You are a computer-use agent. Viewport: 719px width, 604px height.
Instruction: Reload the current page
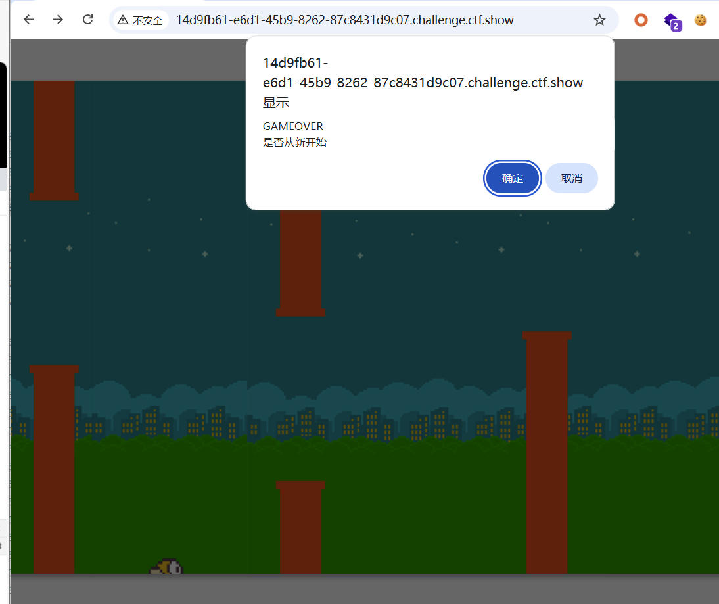[87, 20]
